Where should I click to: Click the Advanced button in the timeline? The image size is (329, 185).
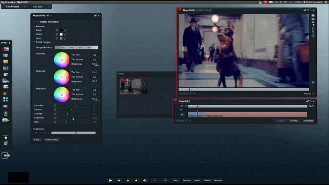point(308,121)
